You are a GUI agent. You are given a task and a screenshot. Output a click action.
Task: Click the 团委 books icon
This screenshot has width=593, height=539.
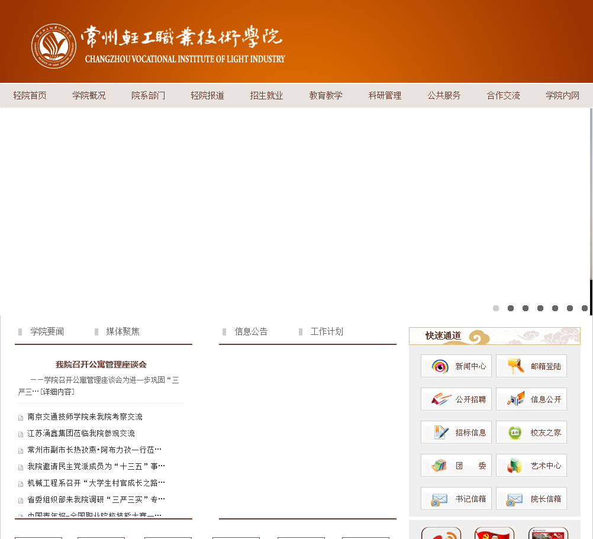(439, 465)
